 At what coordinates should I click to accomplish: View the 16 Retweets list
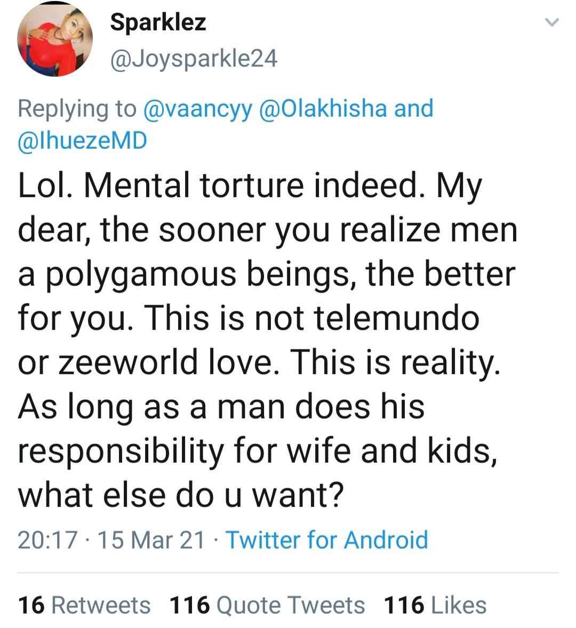click(84, 605)
